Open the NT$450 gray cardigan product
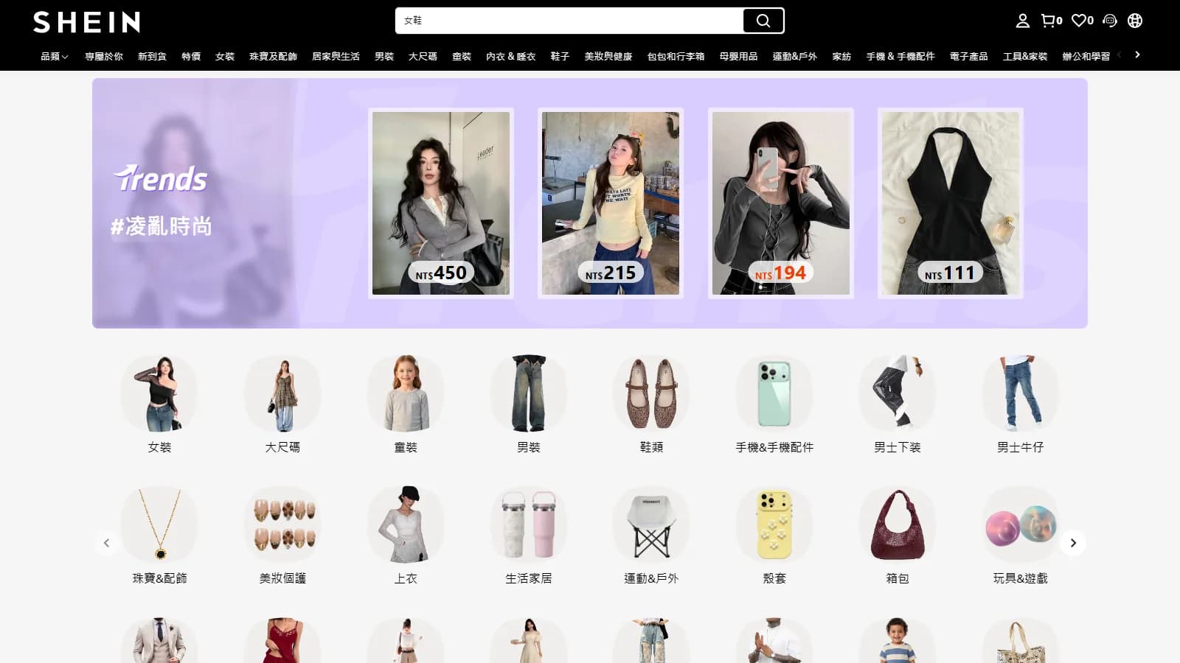 point(441,203)
